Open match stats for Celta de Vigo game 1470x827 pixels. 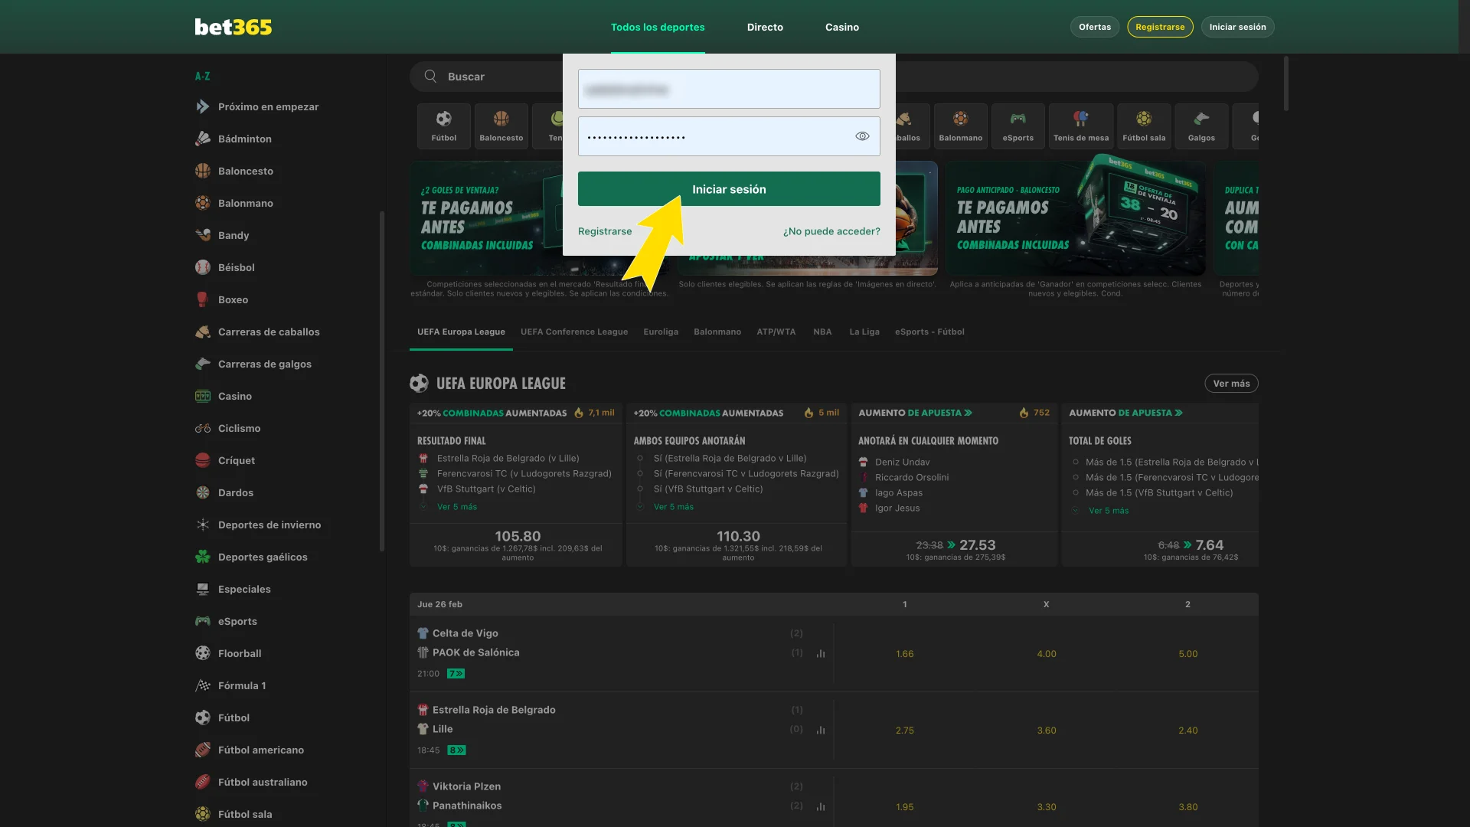(821, 653)
